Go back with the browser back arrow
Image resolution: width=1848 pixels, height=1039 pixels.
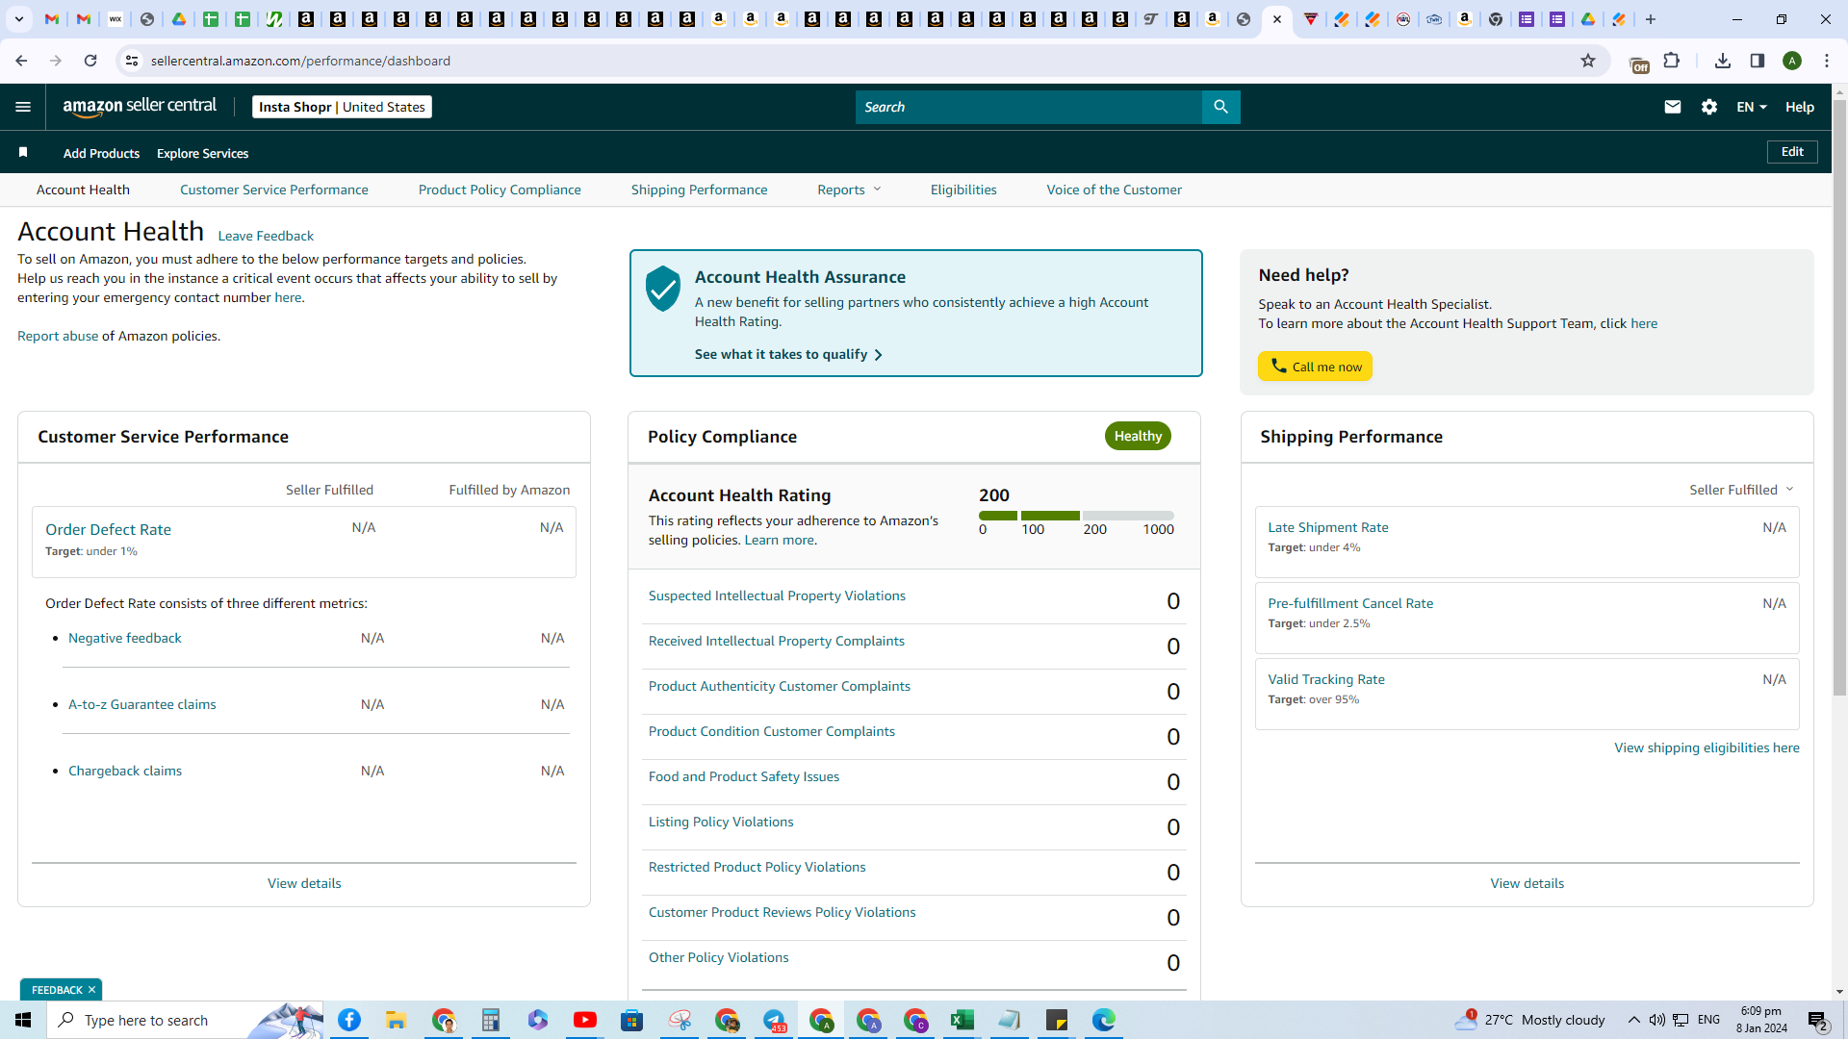pyautogui.click(x=21, y=61)
